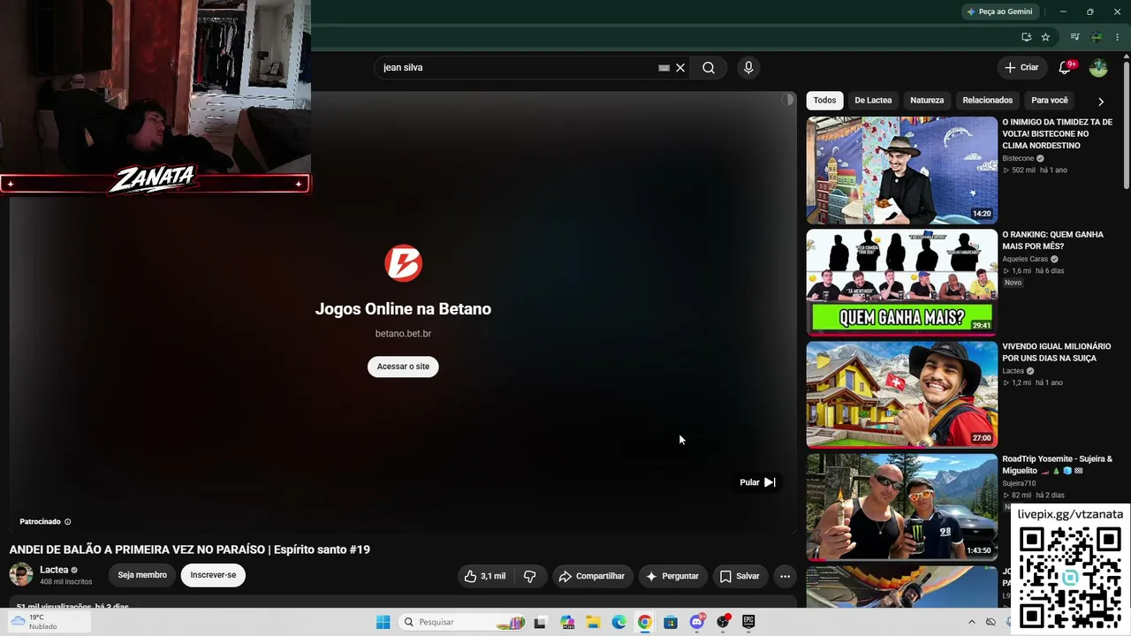Viewport: 1131px width, 636px height.
Task: Clear the search text with the X
Action: pos(680,68)
